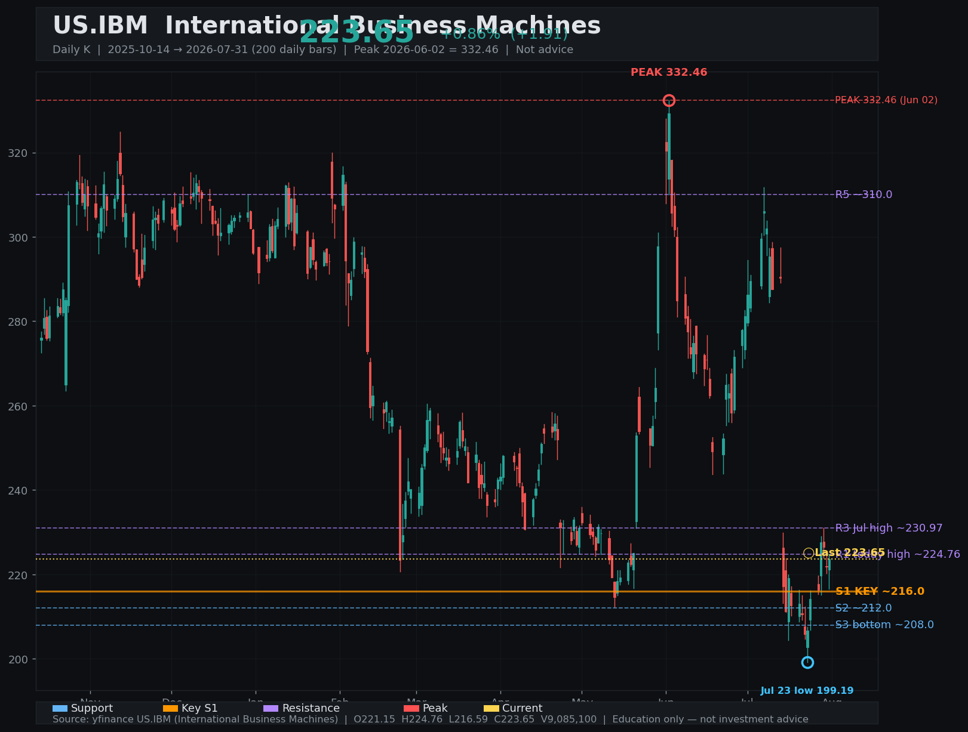The width and height of the screenshot is (968, 732).
Task: Click the 'S3 bottom ~208.0' label
Action: [884, 625]
